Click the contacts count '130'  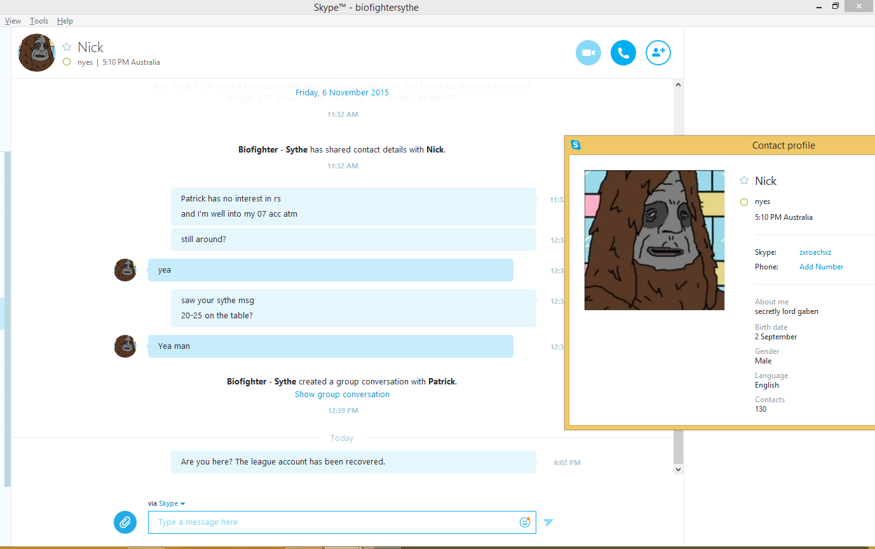[761, 409]
